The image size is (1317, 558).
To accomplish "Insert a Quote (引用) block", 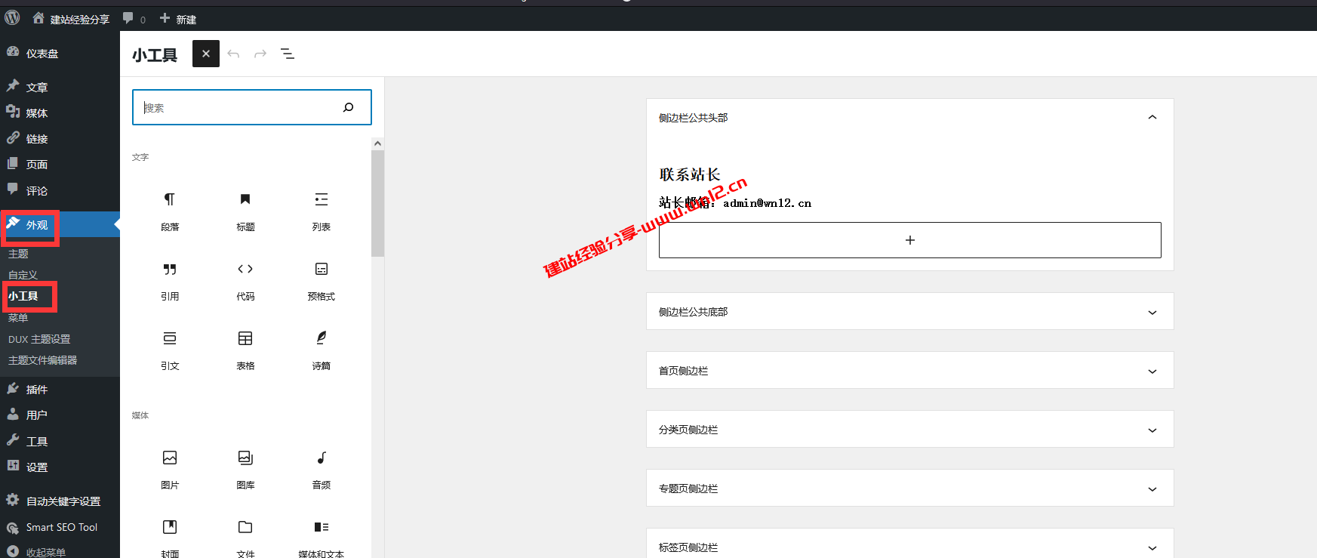I will [170, 279].
